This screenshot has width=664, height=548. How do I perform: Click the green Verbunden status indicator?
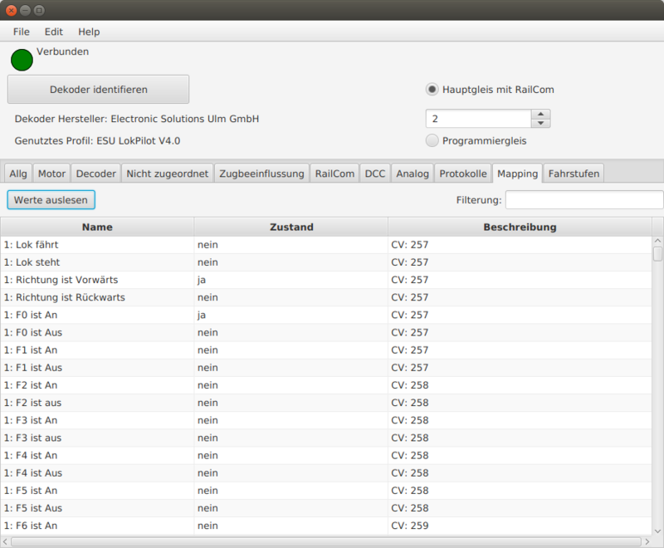pyautogui.click(x=22, y=60)
